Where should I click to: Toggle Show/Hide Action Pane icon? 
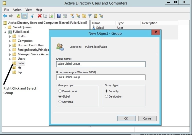coord(65,16)
